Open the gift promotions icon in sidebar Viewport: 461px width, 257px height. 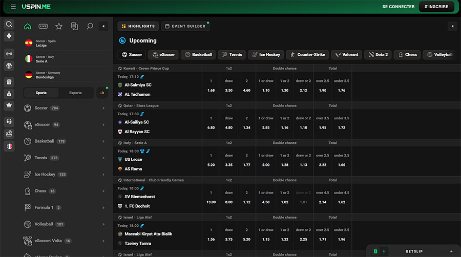point(9,81)
